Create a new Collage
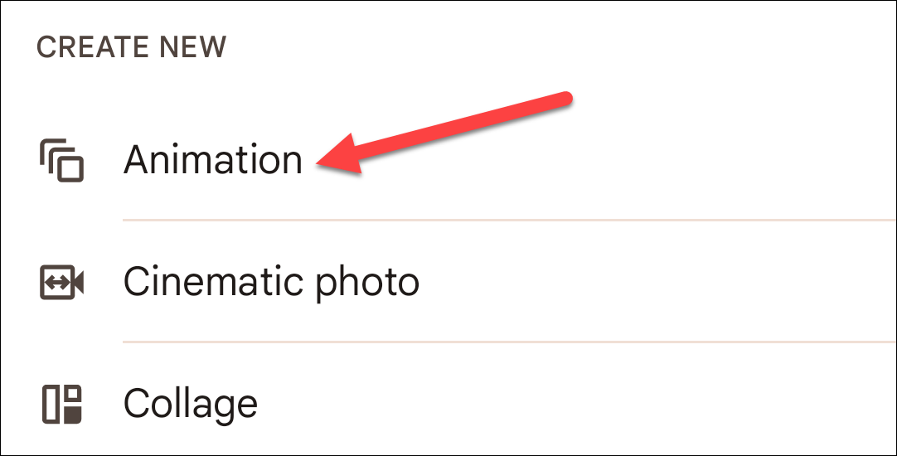The image size is (897, 456). coord(191,405)
